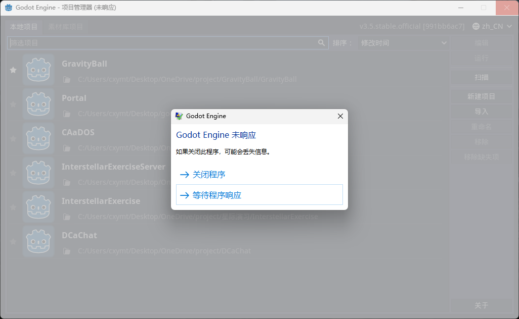Click inside the 筛选项目 filter field

click(162, 43)
